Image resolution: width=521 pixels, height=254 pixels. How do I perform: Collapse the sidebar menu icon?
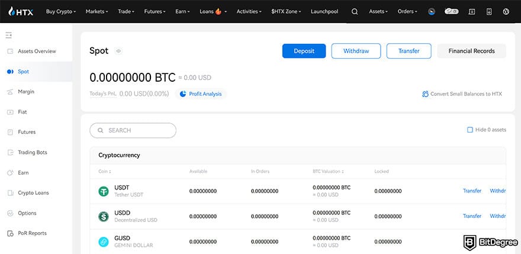pyautogui.click(x=9, y=35)
